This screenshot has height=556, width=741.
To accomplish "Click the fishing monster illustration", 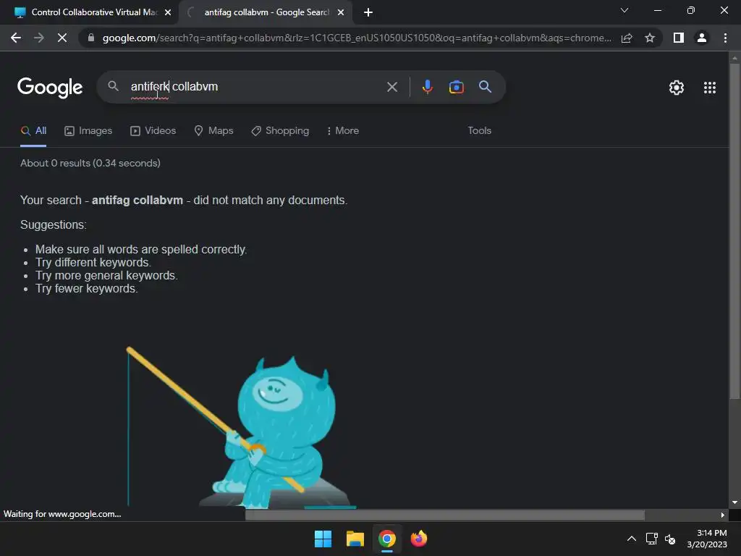I will [x=241, y=428].
